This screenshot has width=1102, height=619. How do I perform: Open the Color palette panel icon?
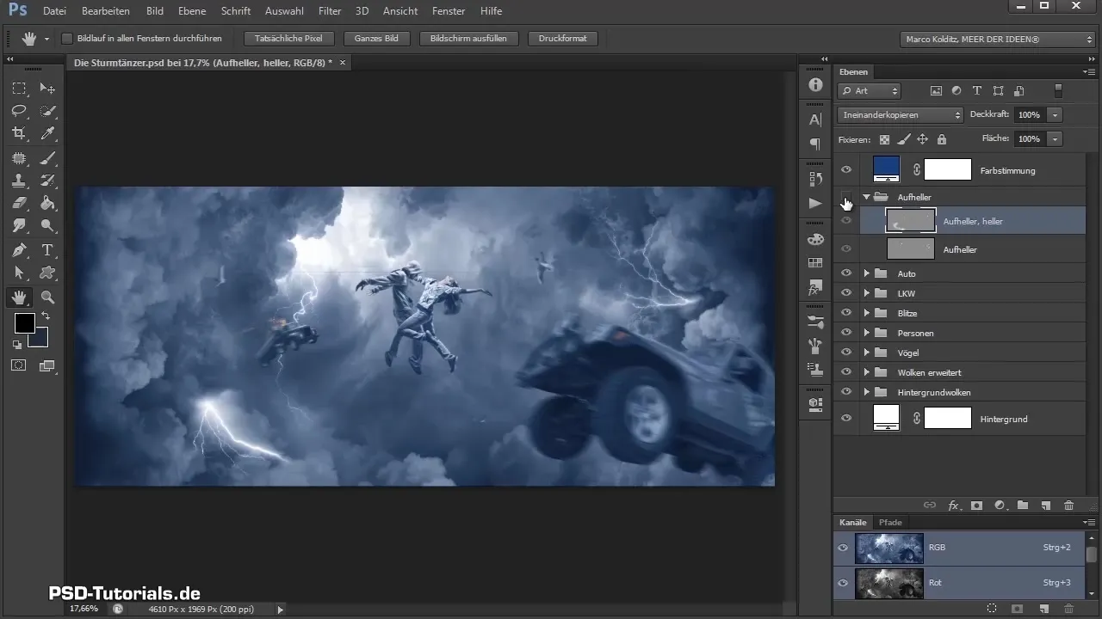[815, 238]
